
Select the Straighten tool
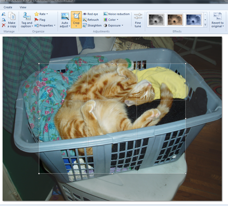92,25
